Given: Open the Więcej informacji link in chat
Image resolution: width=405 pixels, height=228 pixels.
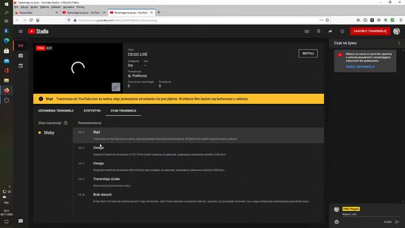Looking at the screenshot, I should (x=360, y=66).
